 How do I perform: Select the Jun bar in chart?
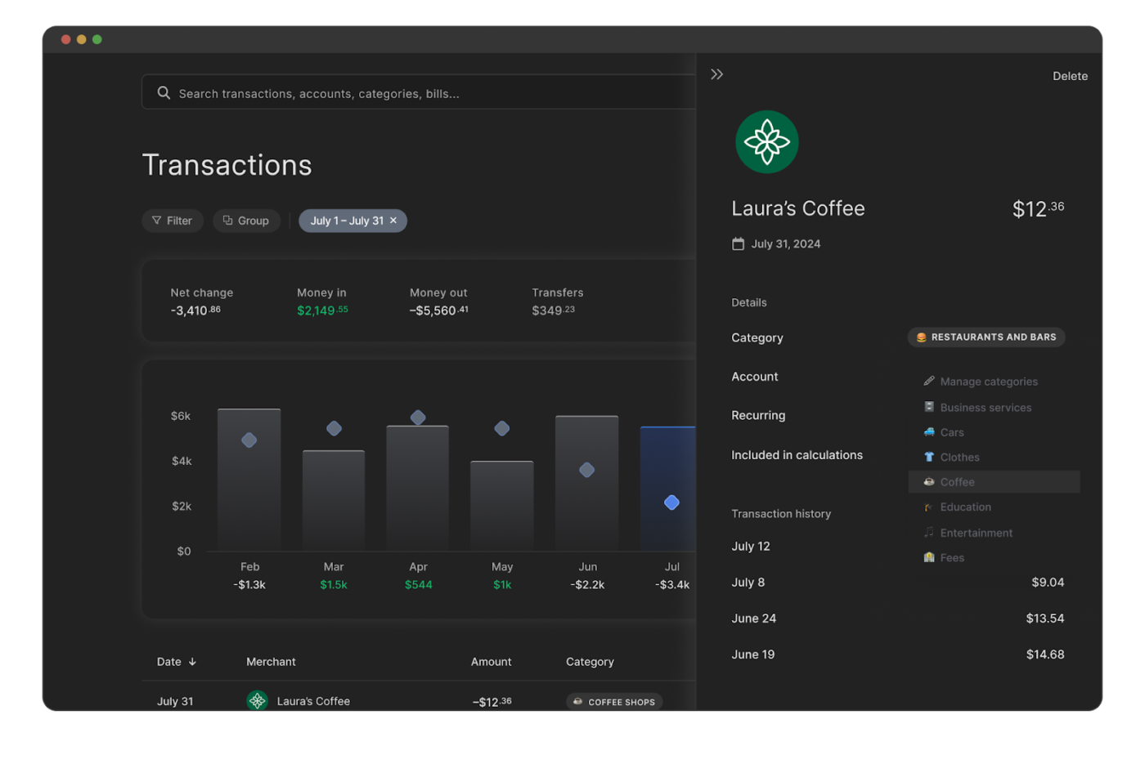pyautogui.click(x=587, y=483)
